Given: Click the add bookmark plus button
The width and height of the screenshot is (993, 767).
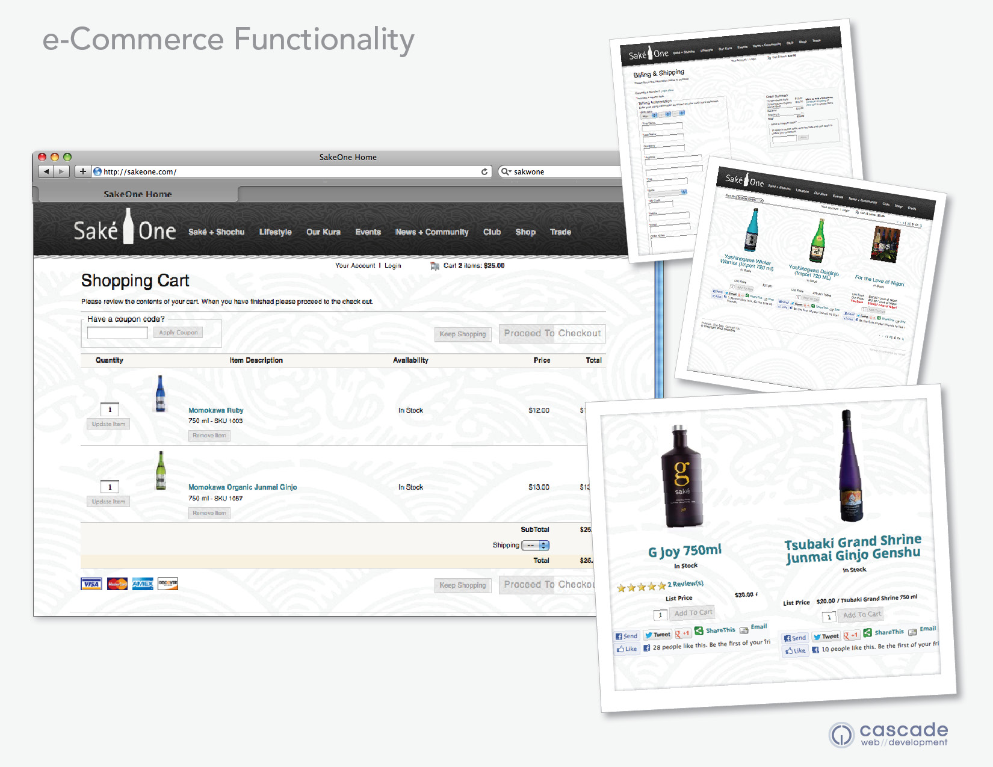Looking at the screenshot, I should 82,171.
